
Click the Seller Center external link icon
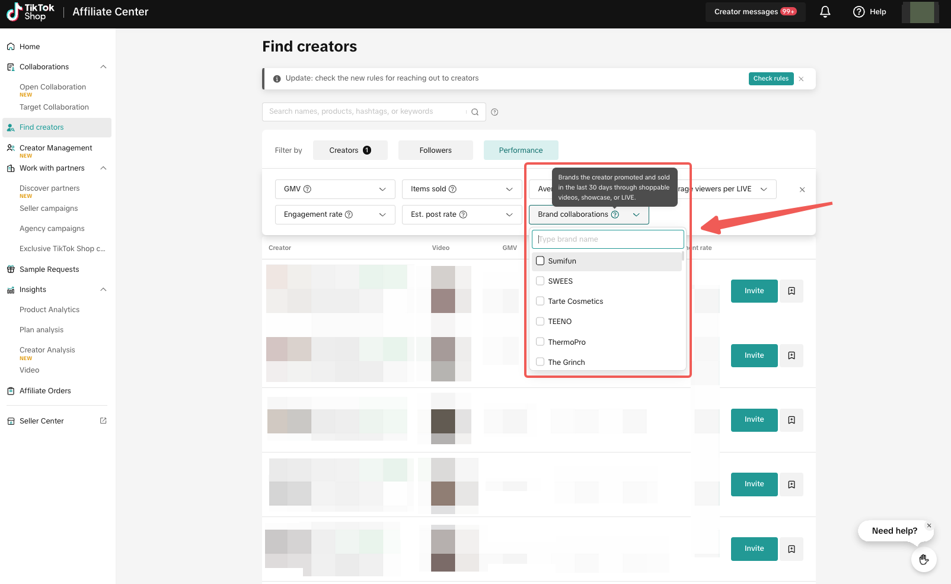103,421
